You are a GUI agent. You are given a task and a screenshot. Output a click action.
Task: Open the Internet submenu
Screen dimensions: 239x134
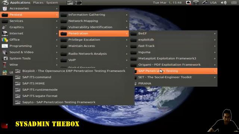pos(30,33)
